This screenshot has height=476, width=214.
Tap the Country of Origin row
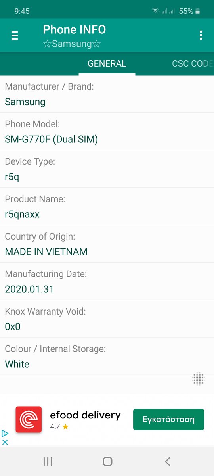pyautogui.click(x=107, y=244)
